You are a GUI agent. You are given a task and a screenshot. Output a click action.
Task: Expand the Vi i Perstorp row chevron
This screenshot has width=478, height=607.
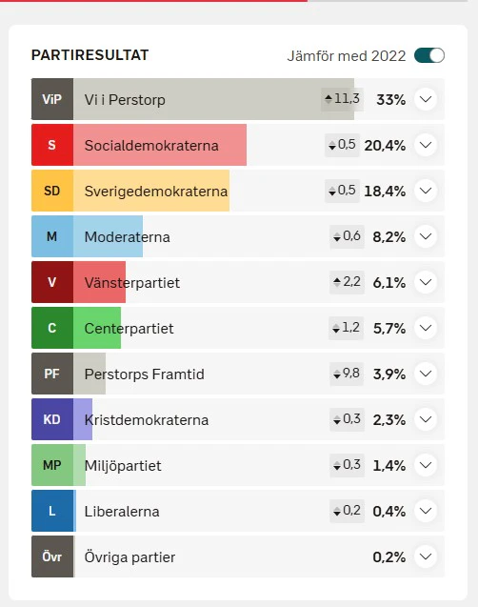click(426, 99)
